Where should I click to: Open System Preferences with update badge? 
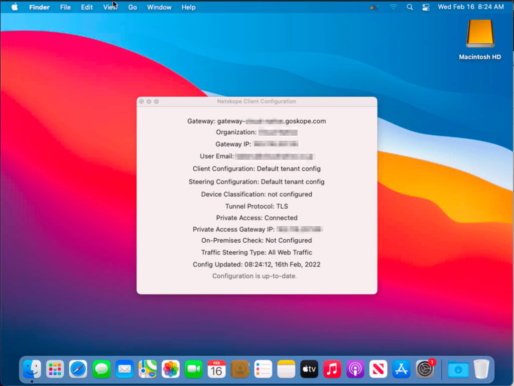tap(425, 369)
